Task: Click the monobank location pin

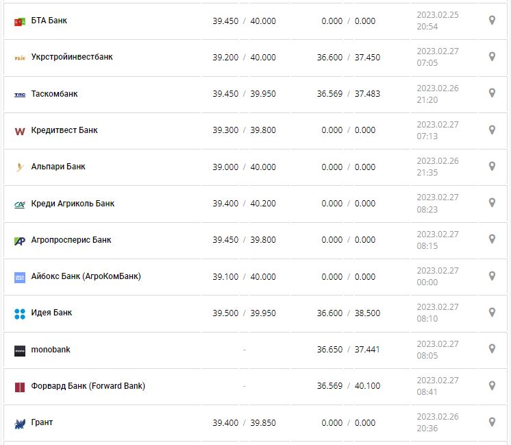Action: [492, 349]
